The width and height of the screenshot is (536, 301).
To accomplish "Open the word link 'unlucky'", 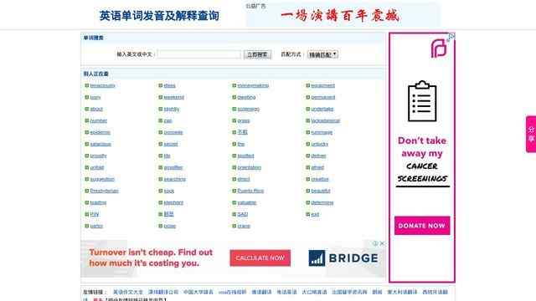I will [x=319, y=144].
